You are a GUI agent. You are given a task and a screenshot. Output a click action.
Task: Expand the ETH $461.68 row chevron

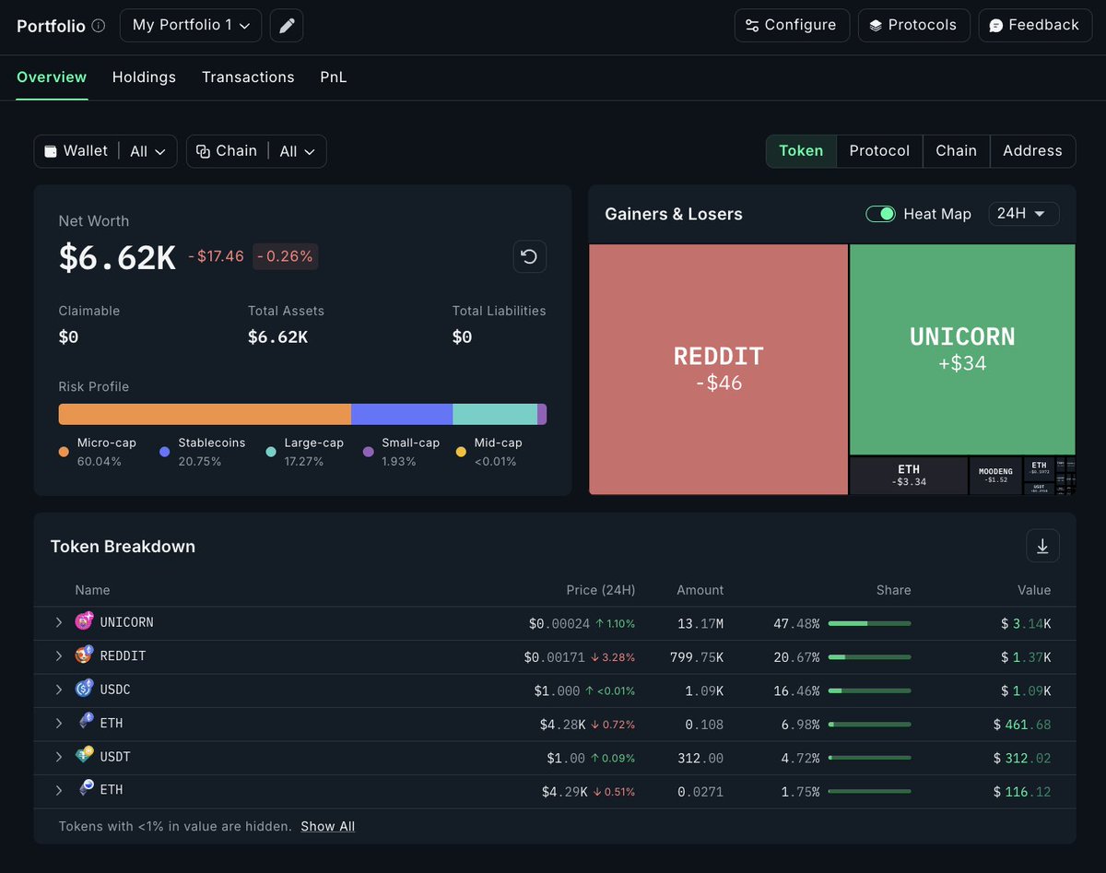point(59,723)
